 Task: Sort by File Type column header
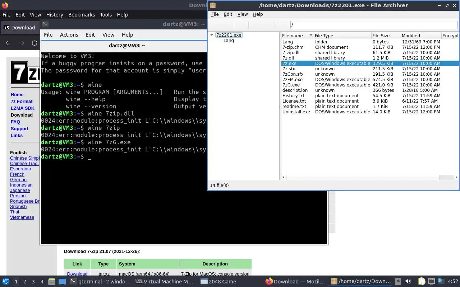[x=342, y=36]
